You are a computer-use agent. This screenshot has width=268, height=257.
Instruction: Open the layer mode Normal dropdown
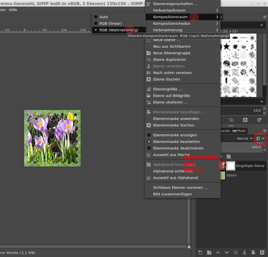click(244, 138)
